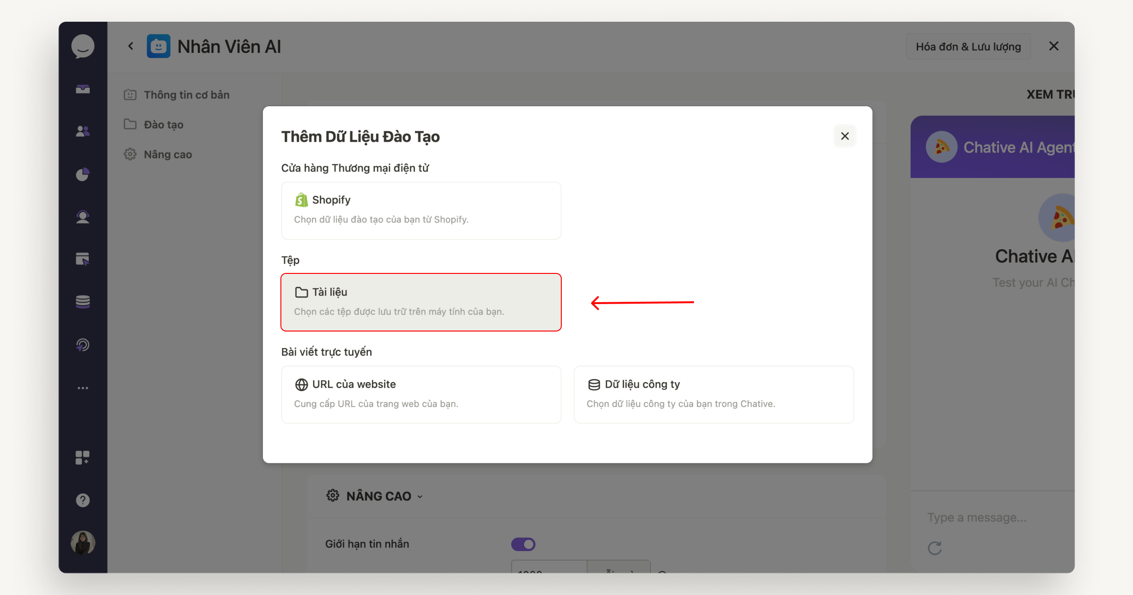
Task: Open the three-dots more menu in sidebar
Action: point(83,388)
